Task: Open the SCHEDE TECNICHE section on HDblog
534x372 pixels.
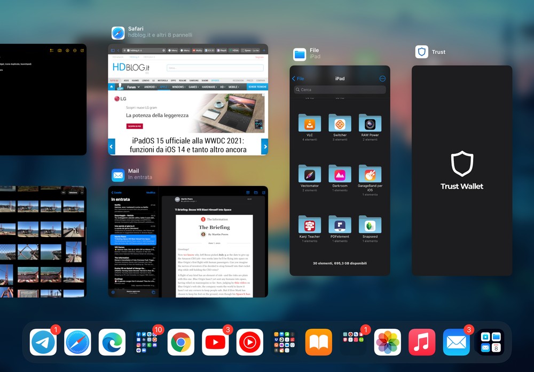Action: (257, 87)
